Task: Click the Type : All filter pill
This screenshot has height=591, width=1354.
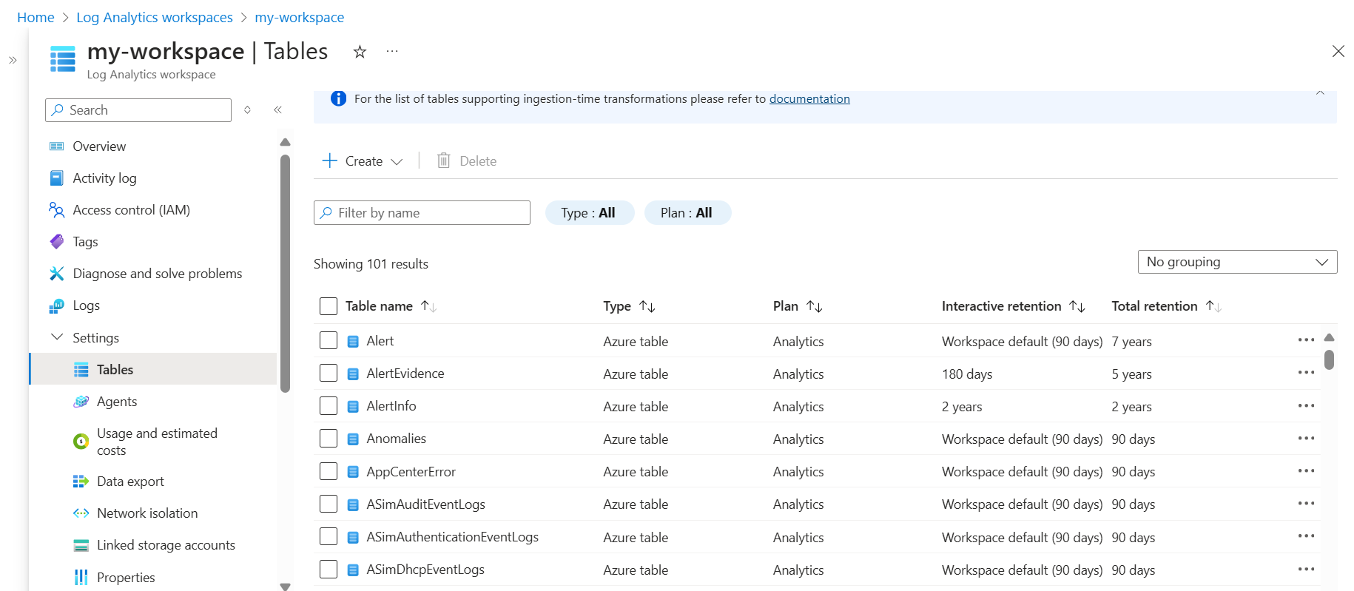Action: 589,213
